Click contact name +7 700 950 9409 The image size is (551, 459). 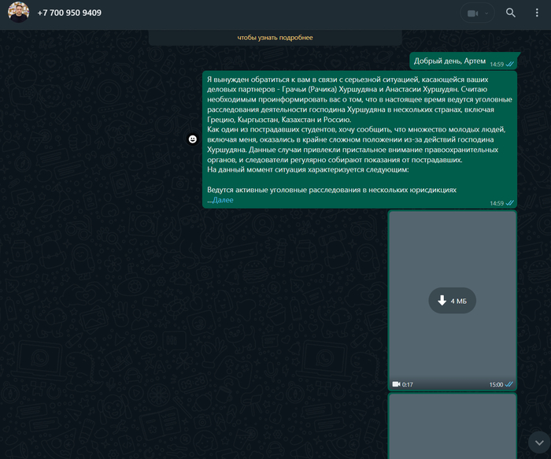click(69, 13)
